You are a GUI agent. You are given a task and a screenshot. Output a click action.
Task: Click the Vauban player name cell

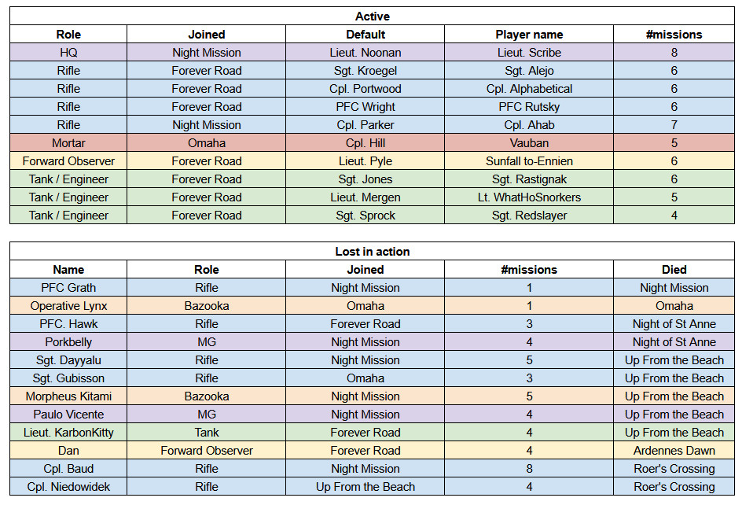click(528, 142)
